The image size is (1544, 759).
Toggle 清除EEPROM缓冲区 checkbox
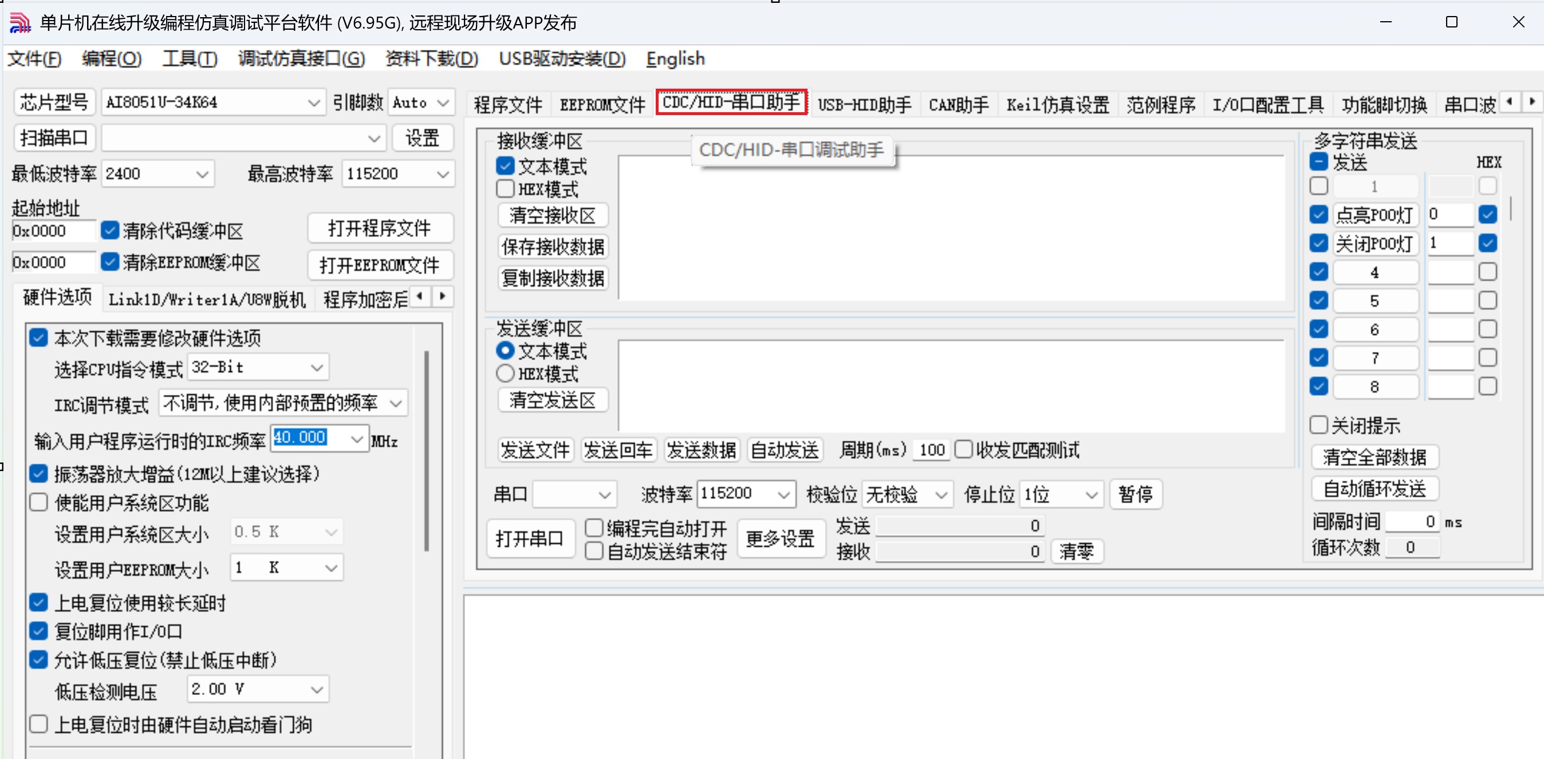[x=110, y=262]
